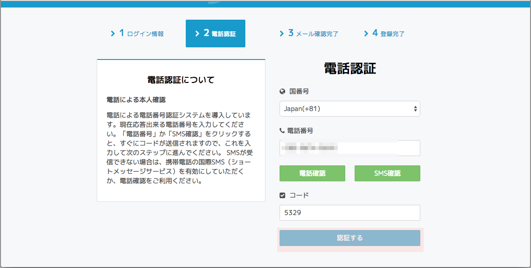Click the check icon beside コード
The height and width of the screenshot is (268, 531).
point(282,195)
